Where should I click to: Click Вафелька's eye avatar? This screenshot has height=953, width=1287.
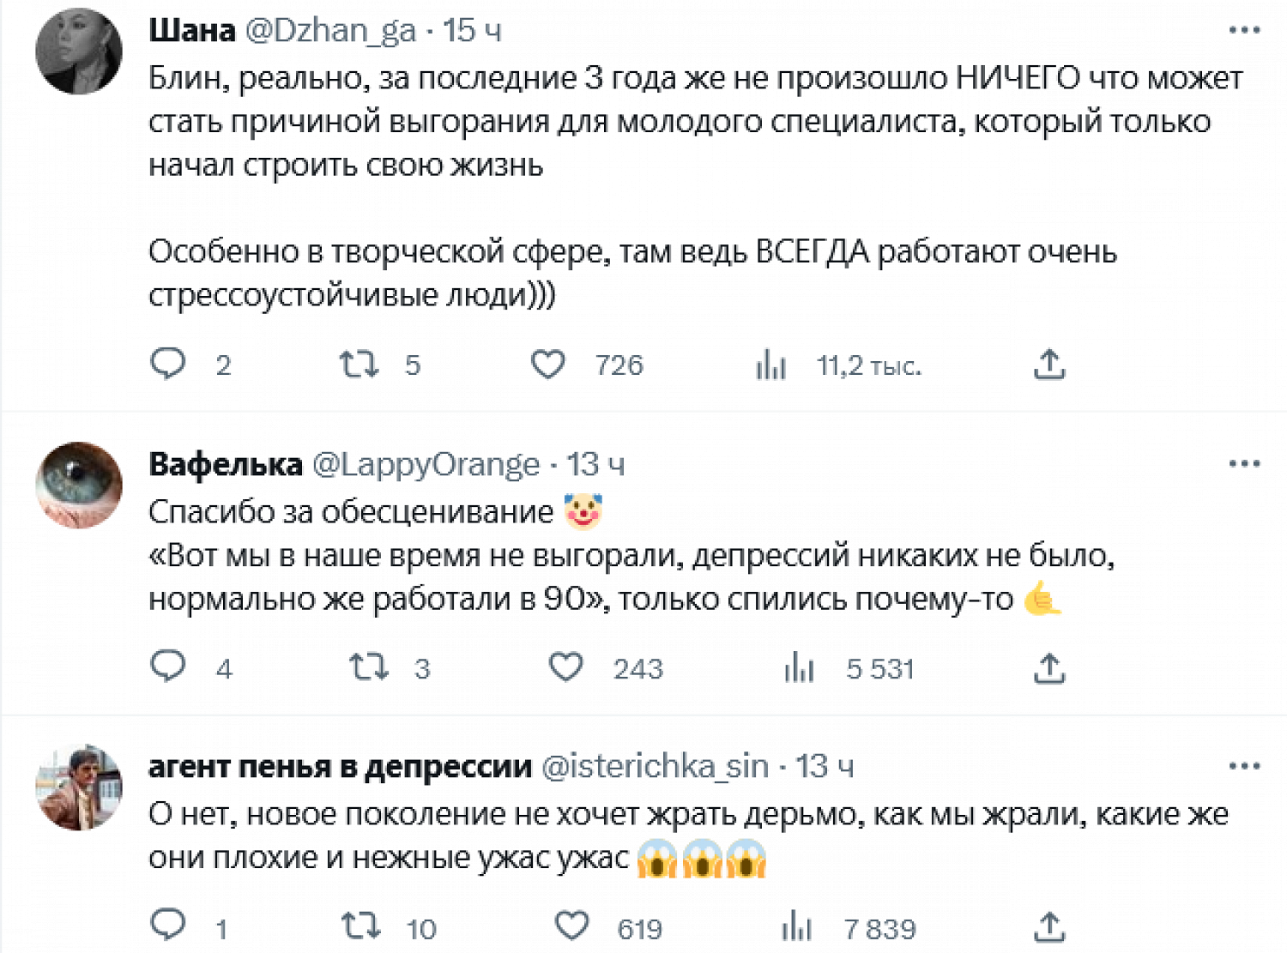point(79,485)
